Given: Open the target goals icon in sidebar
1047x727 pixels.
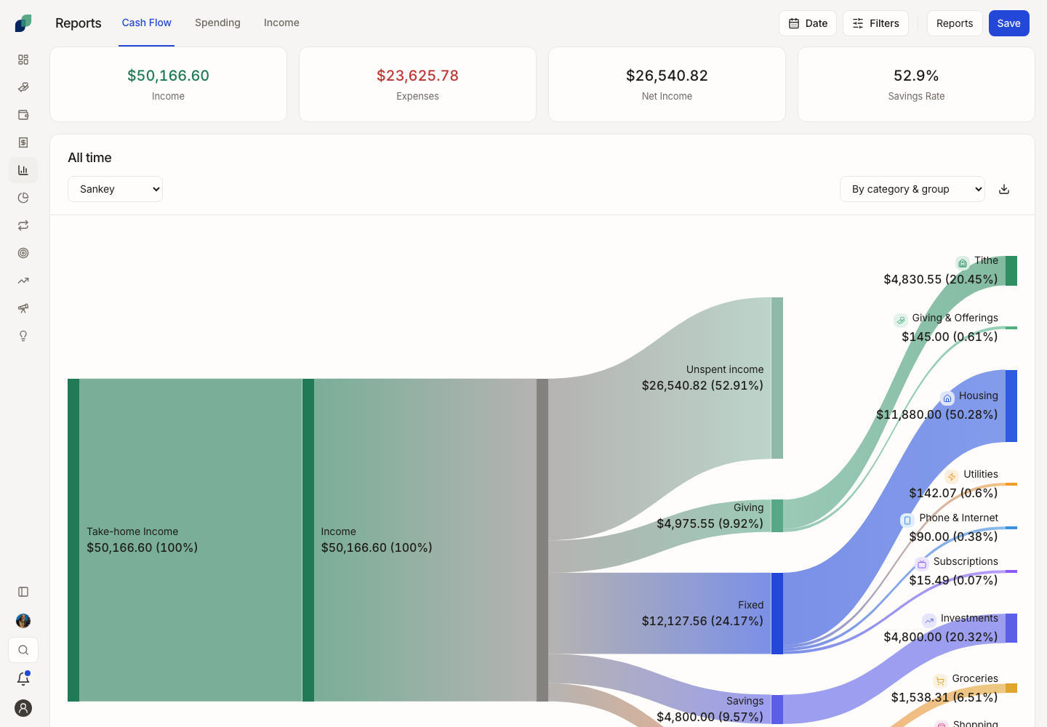Looking at the screenshot, I should tap(23, 253).
